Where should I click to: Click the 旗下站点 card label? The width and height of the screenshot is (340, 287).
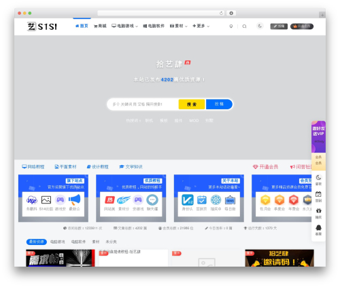tap(75, 180)
